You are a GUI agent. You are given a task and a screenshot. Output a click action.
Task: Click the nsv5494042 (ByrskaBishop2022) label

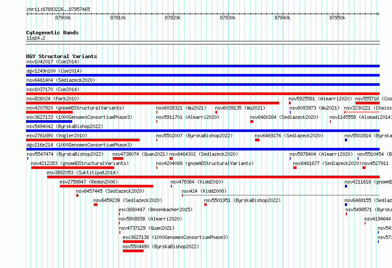click(65, 126)
